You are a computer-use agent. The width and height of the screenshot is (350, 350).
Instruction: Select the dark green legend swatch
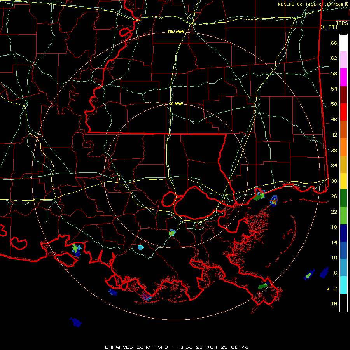343,198
